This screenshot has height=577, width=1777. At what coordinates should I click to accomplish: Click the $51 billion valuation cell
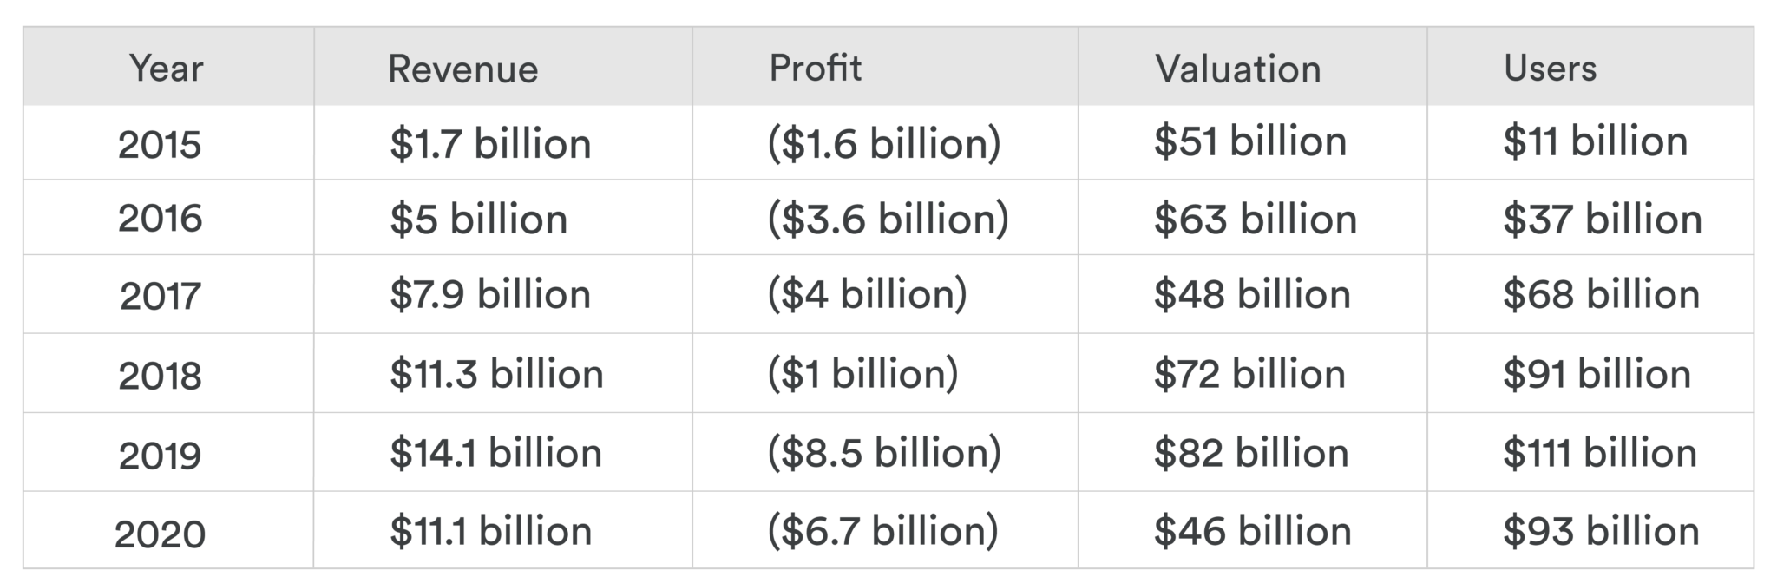tap(1249, 141)
